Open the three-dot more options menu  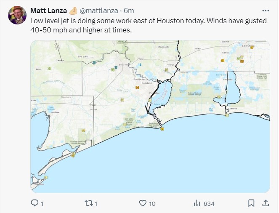pos(266,11)
